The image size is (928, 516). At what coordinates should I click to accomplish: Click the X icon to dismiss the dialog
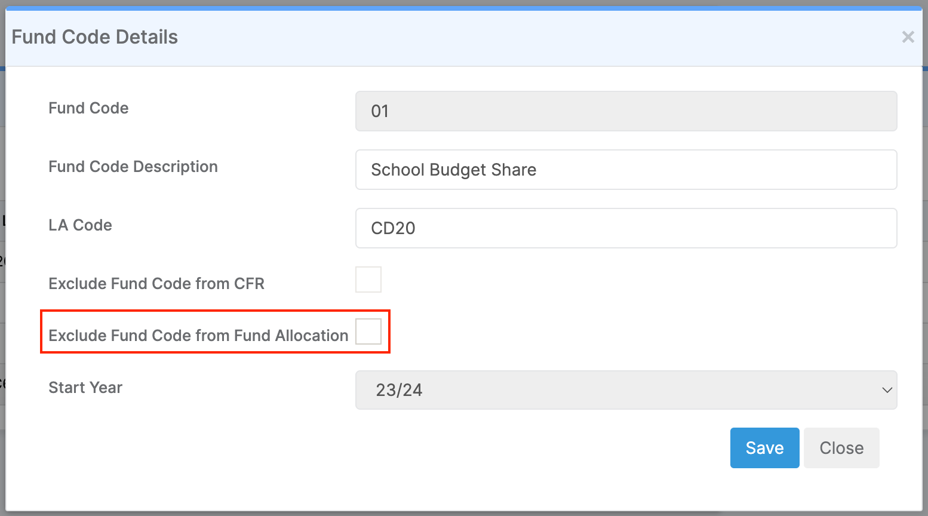coord(908,37)
